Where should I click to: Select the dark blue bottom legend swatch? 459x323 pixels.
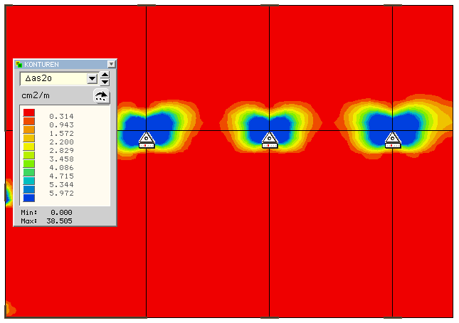(29, 198)
